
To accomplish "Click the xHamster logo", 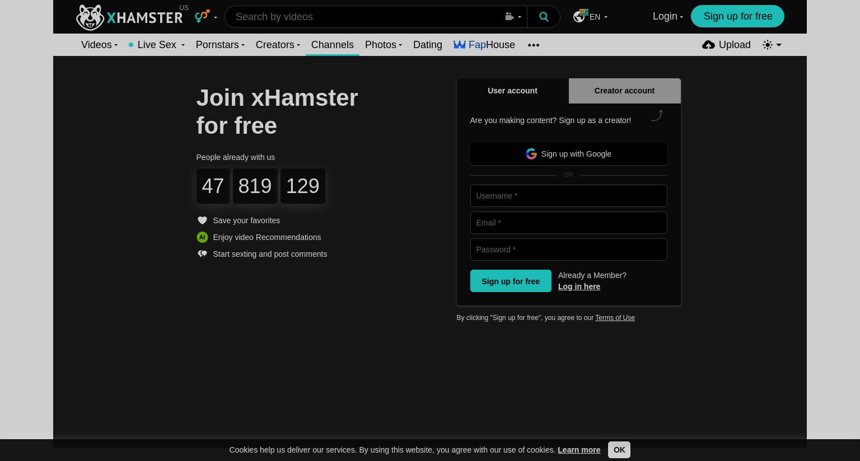I will coord(129,17).
